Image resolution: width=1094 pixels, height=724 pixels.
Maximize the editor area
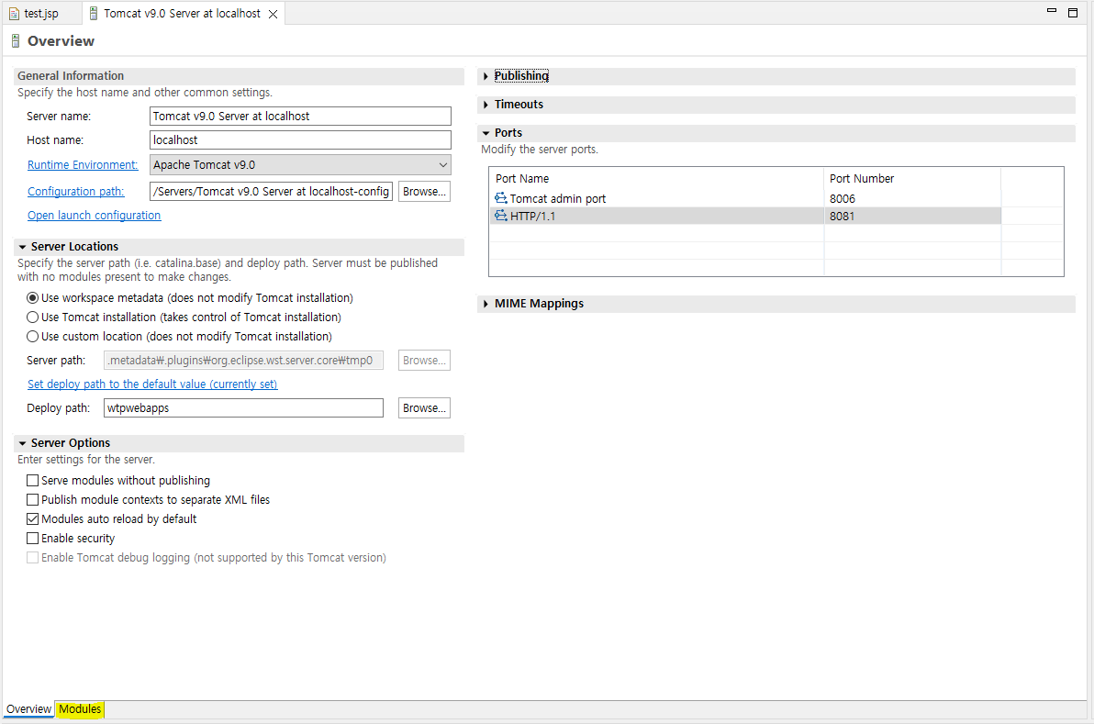click(1073, 13)
